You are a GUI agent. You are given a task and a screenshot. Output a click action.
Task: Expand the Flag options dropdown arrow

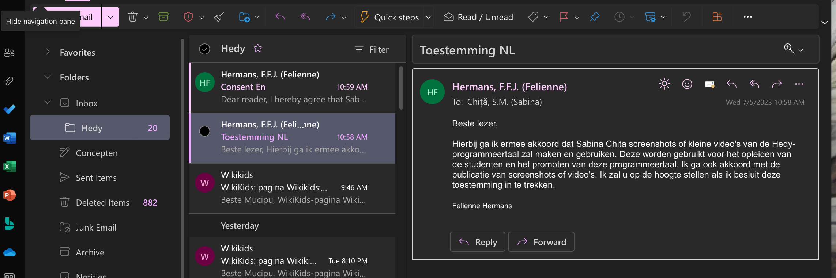577,18
